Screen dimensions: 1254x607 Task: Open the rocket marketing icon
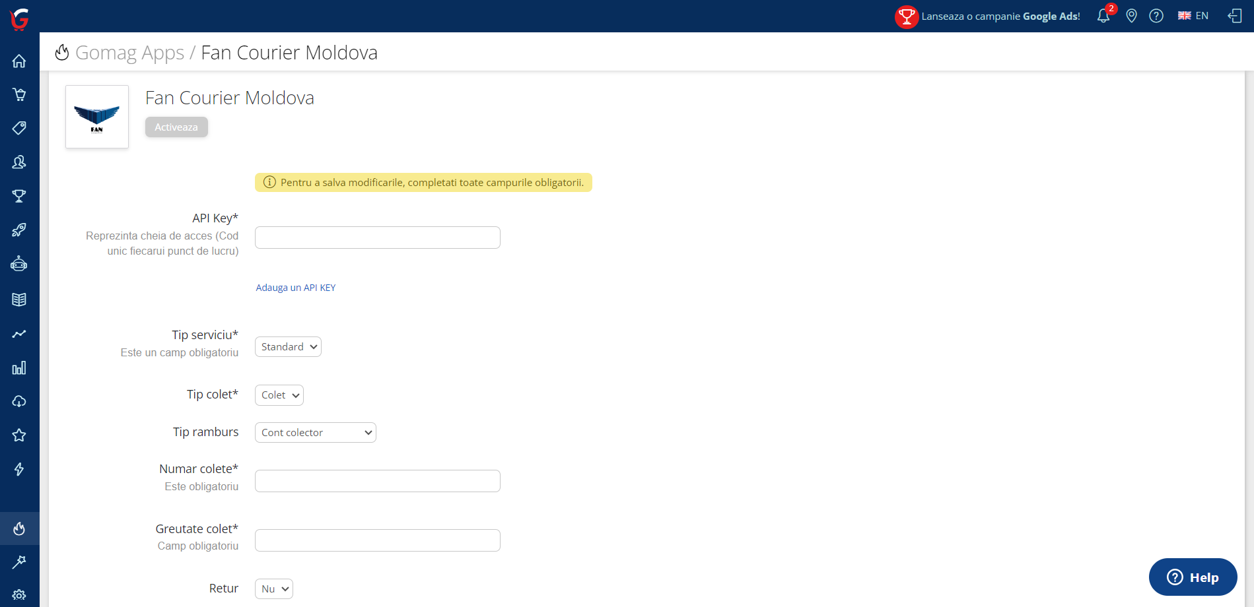tap(19, 230)
